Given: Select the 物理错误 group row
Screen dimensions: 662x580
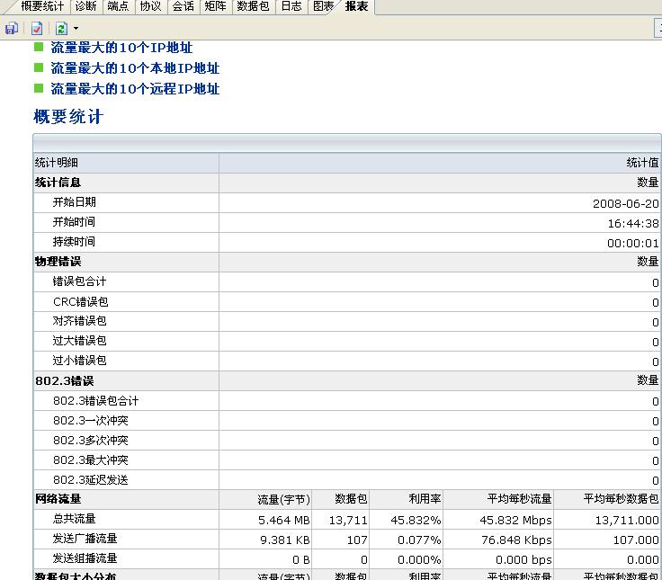Looking at the screenshot, I should click(346, 262).
